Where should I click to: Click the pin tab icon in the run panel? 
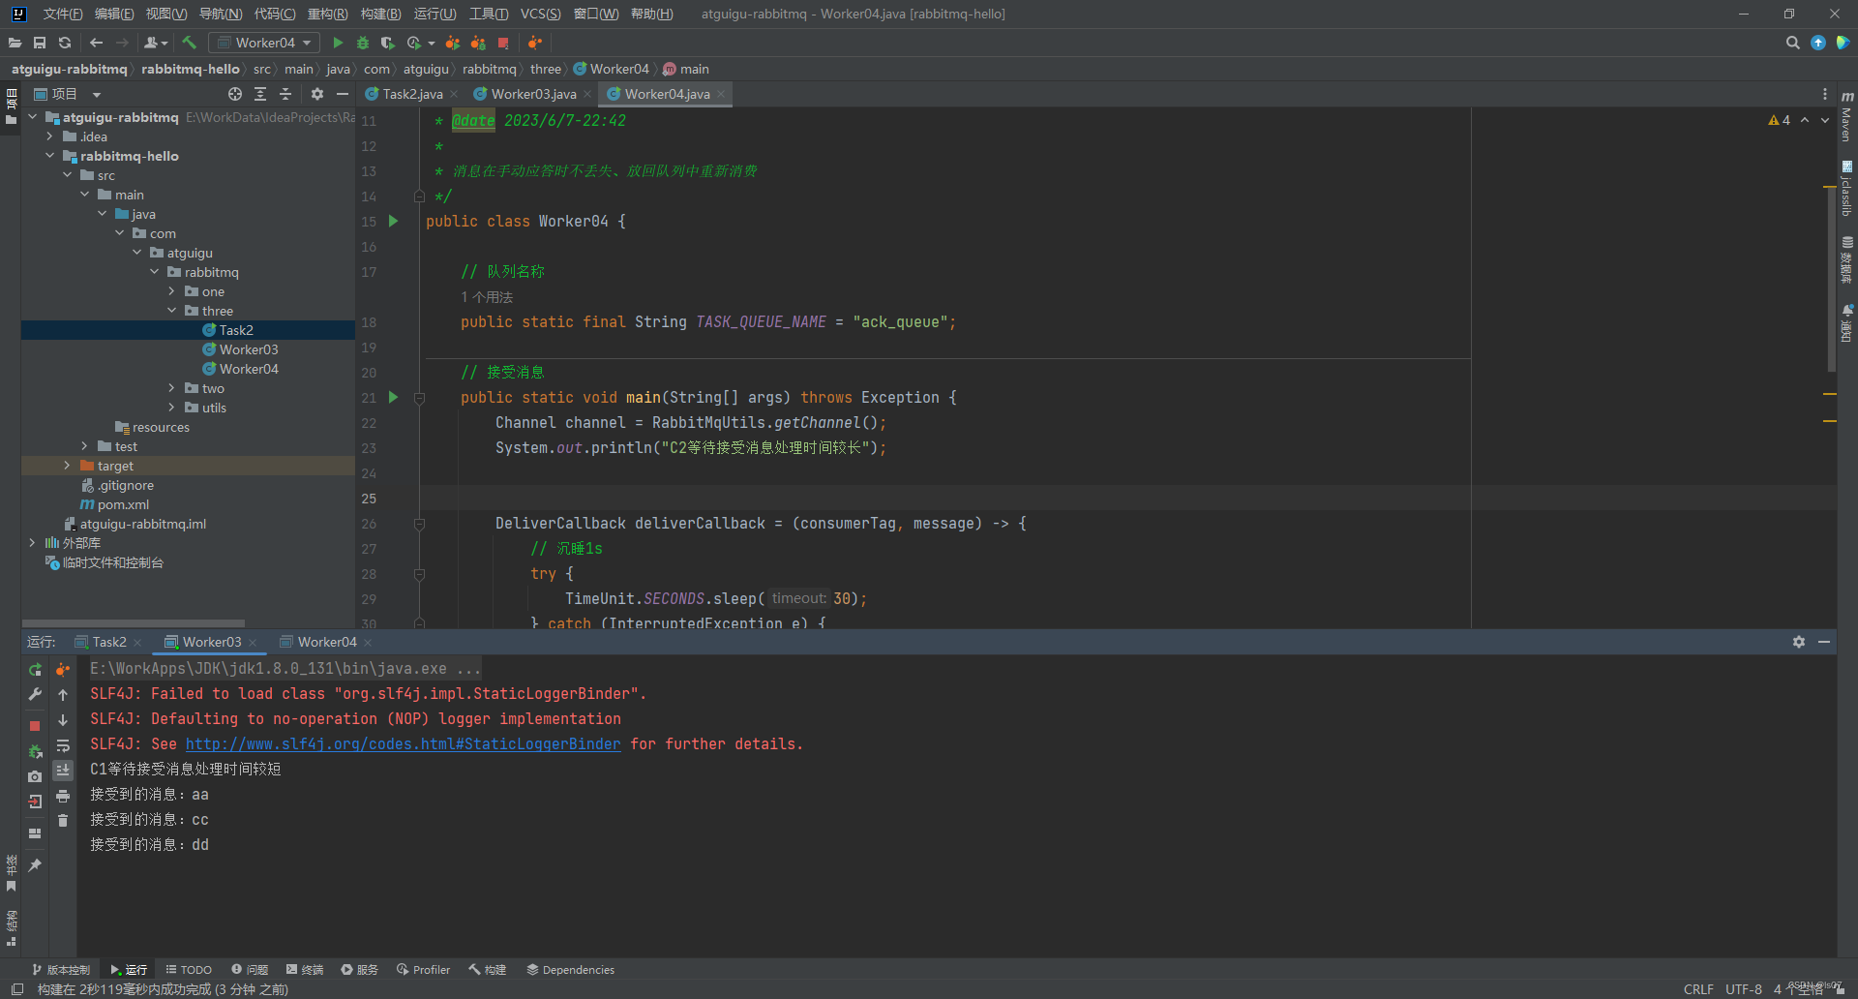pyautogui.click(x=35, y=864)
